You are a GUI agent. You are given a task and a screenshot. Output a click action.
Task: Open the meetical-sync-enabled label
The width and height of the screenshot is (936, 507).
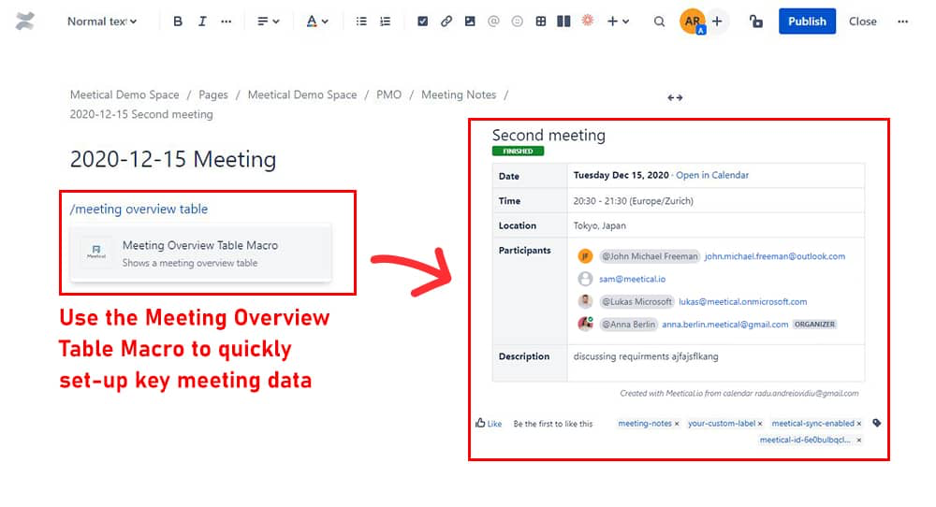[812, 424]
